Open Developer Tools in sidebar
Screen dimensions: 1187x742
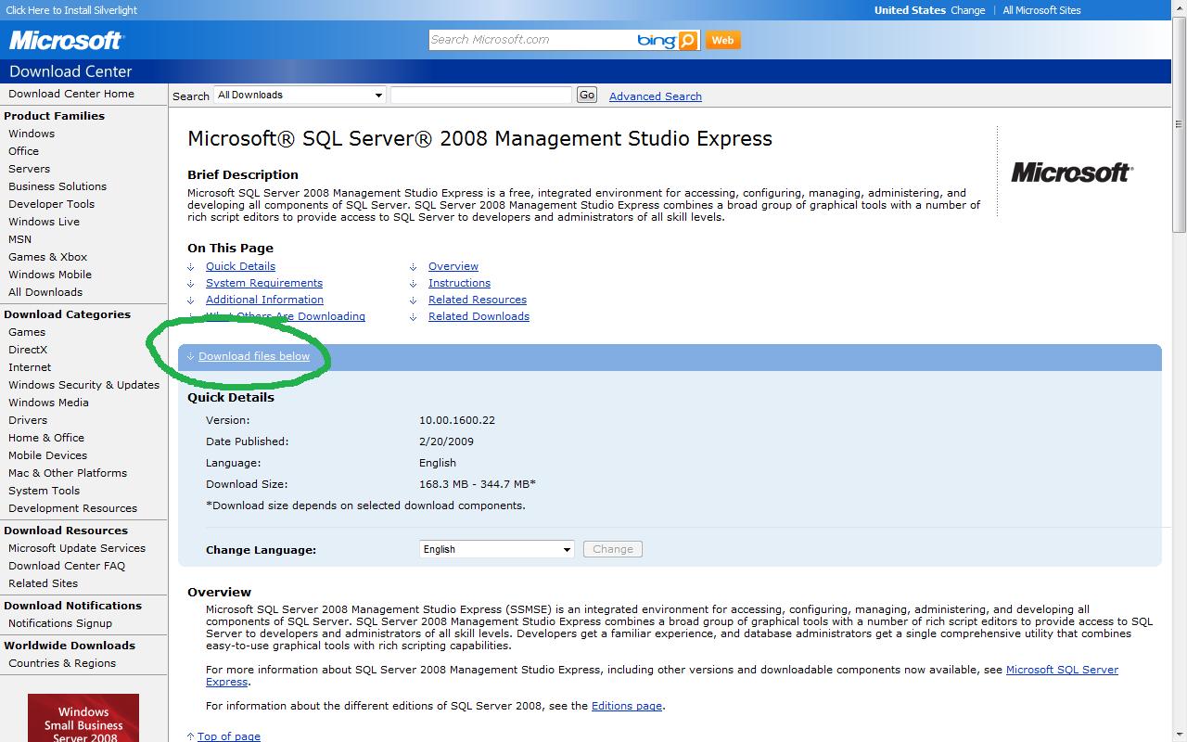pos(52,204)
